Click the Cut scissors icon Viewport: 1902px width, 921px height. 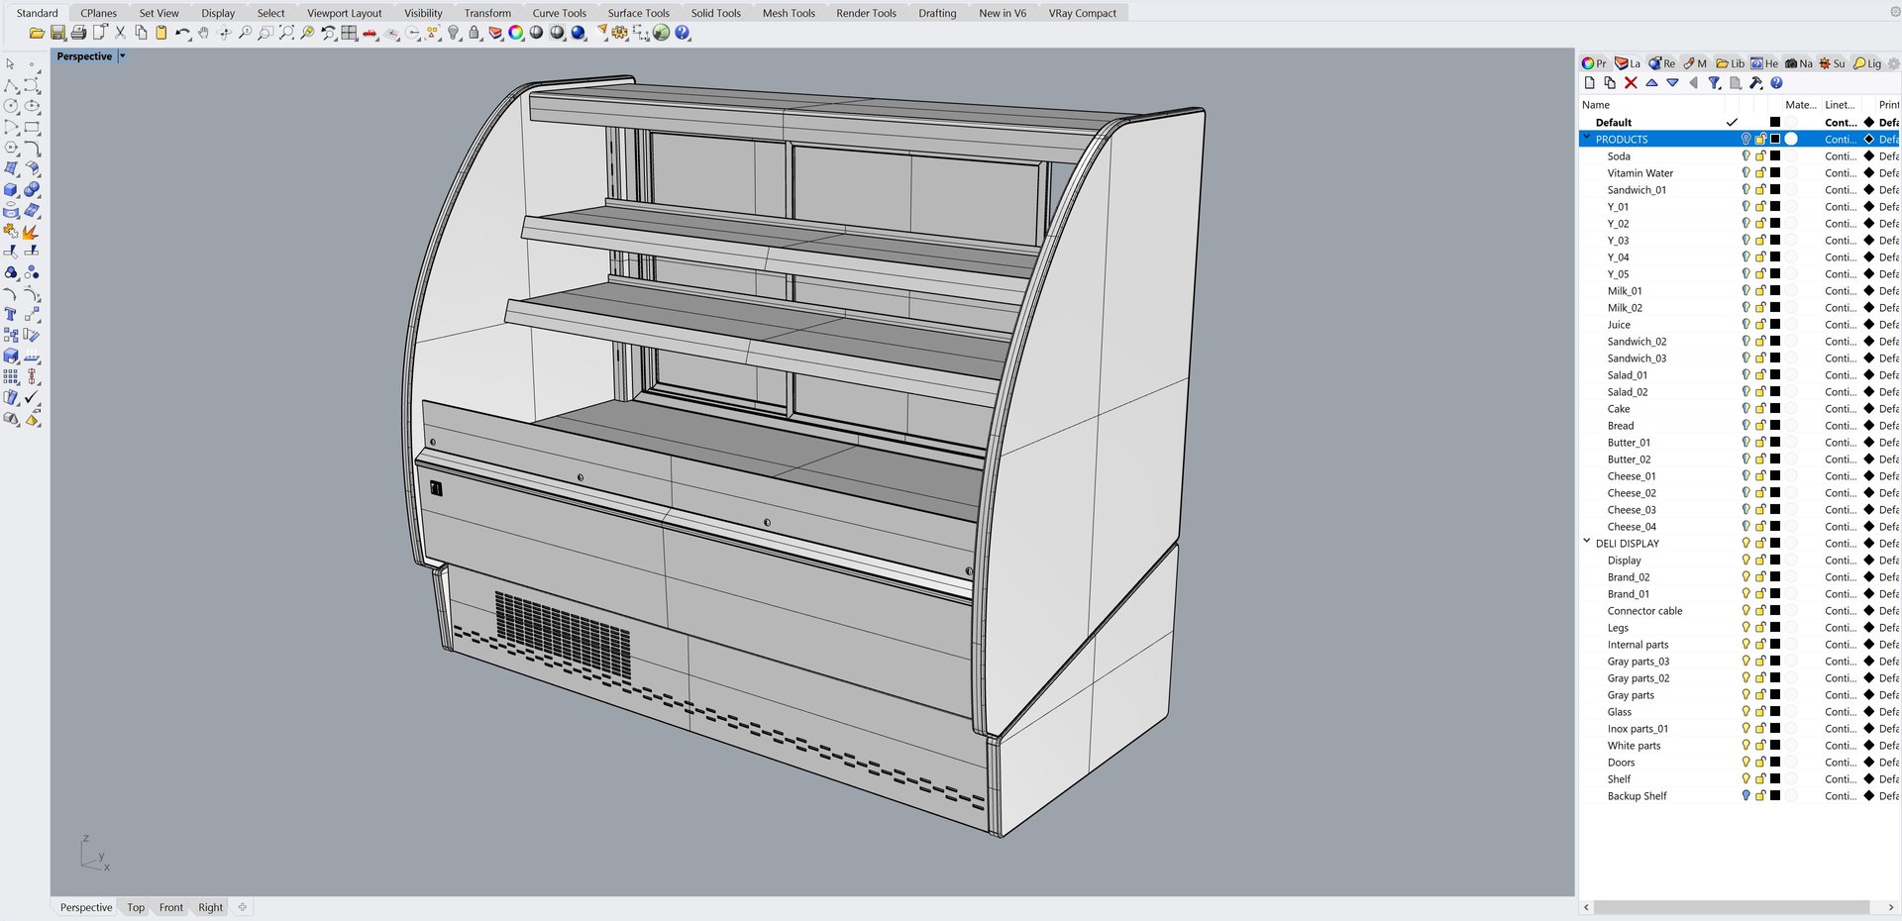120,33
